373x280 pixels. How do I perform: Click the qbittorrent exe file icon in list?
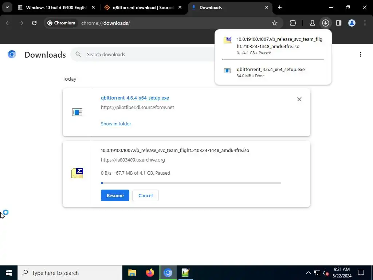point(77,112)
